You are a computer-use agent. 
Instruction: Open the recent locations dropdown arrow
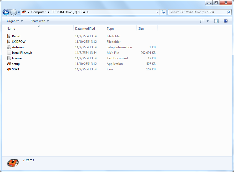coord(19,12)
